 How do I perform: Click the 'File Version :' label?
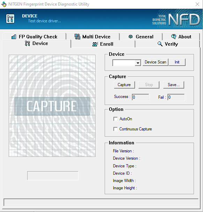coord(123,151)
